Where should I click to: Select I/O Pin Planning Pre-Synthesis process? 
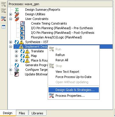click(x=62, y=28)
